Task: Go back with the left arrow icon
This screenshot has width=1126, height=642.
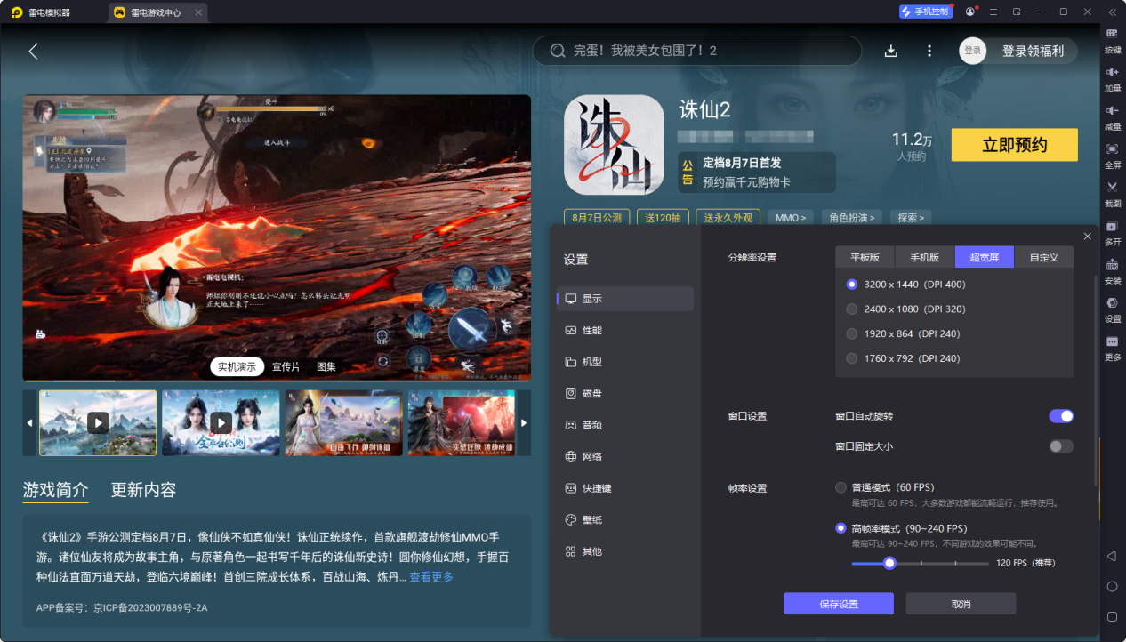Action: coord(33,51)
